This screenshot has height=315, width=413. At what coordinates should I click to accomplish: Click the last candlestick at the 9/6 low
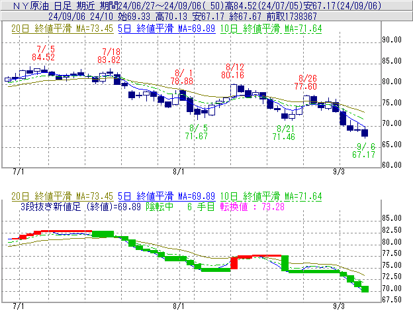click(x=365, y=133)
